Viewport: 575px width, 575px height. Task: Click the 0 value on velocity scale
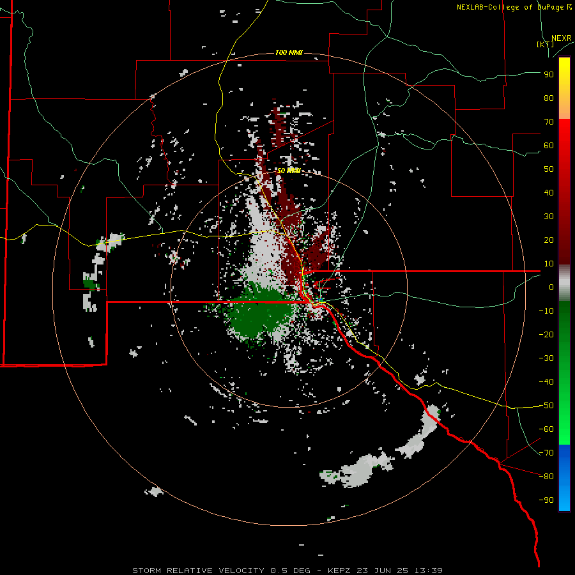coord(551,287)
